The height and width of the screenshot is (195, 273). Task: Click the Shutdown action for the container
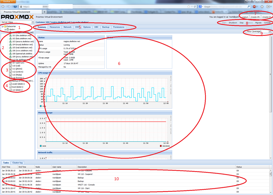[233, 23]
